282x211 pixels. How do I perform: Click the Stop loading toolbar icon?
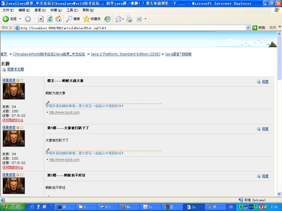click(x=41, y=19)
